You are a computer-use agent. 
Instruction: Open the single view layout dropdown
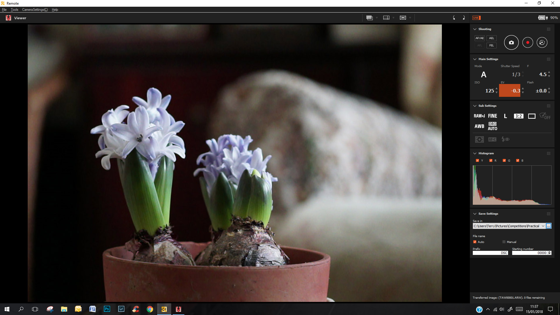click(x=377, y=18)
